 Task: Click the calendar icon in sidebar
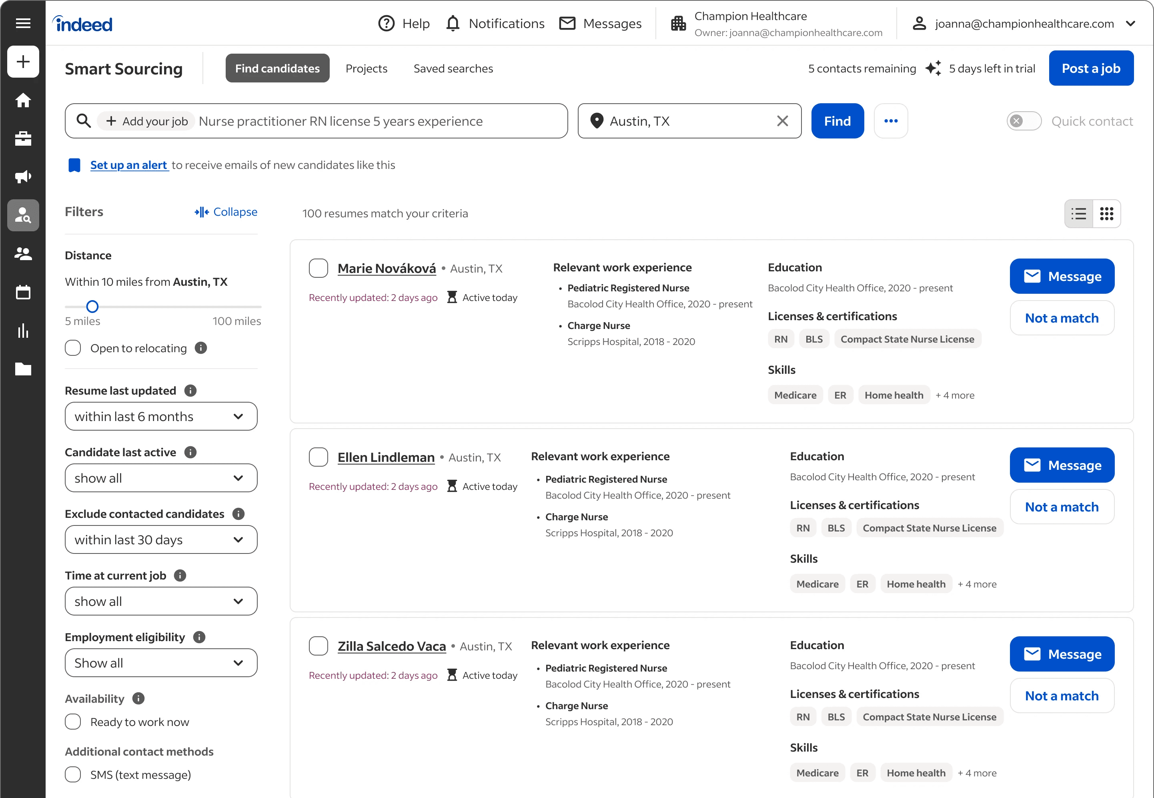(x=23, y=292)
